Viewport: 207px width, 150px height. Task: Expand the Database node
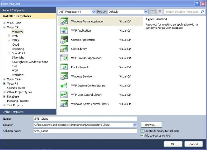pyautogui.click(x=4, y=96)
